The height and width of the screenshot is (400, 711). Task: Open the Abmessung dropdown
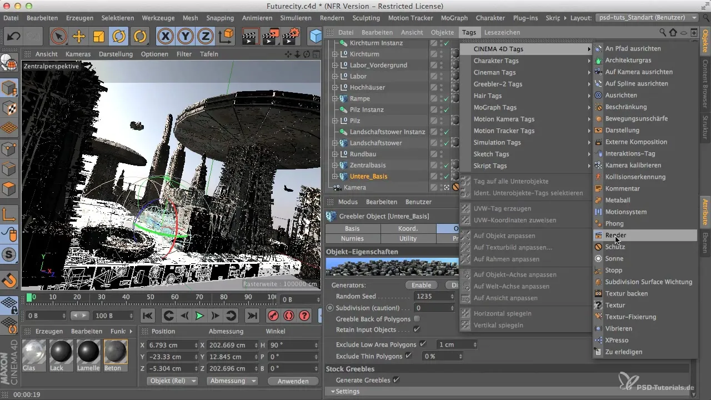(x=232, y=381)
